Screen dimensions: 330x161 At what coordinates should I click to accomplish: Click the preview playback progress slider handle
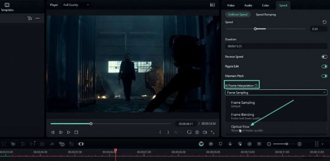coord(91,124)
